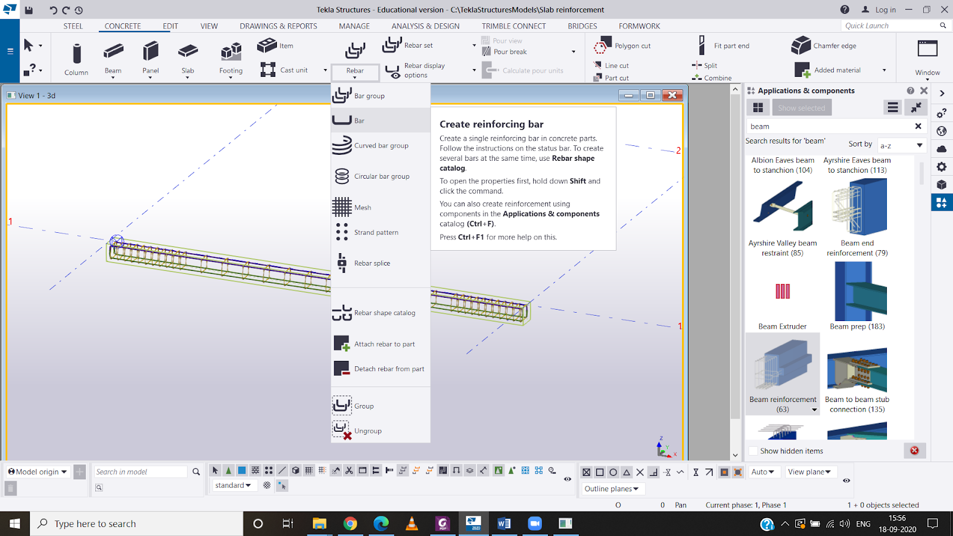Toggle the eye icon beside View plane
The height and width of the screenshot is (536, 953).
click(846, 480)
